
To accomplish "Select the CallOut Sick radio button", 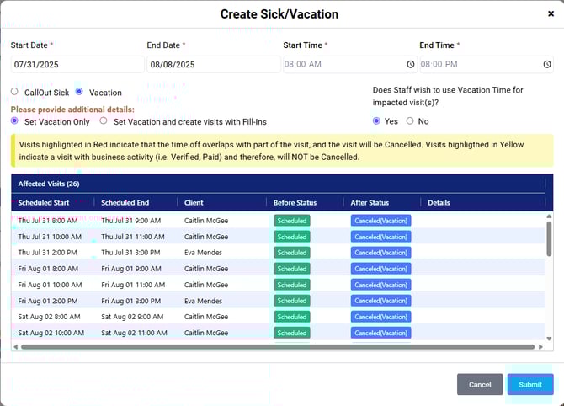I will [x=14, y=92].
